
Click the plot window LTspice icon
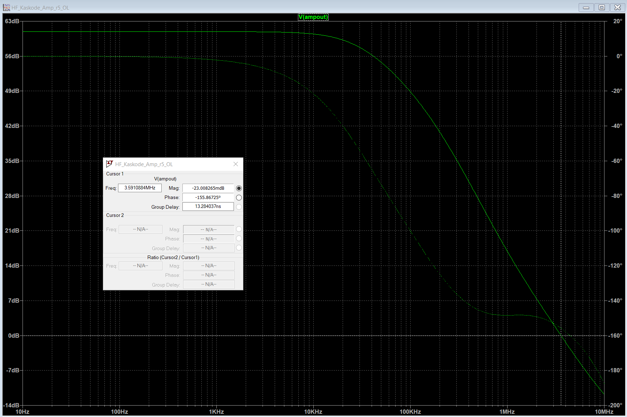point(6,8)
